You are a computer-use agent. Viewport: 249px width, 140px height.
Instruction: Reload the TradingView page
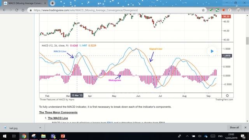coord(17,10)
